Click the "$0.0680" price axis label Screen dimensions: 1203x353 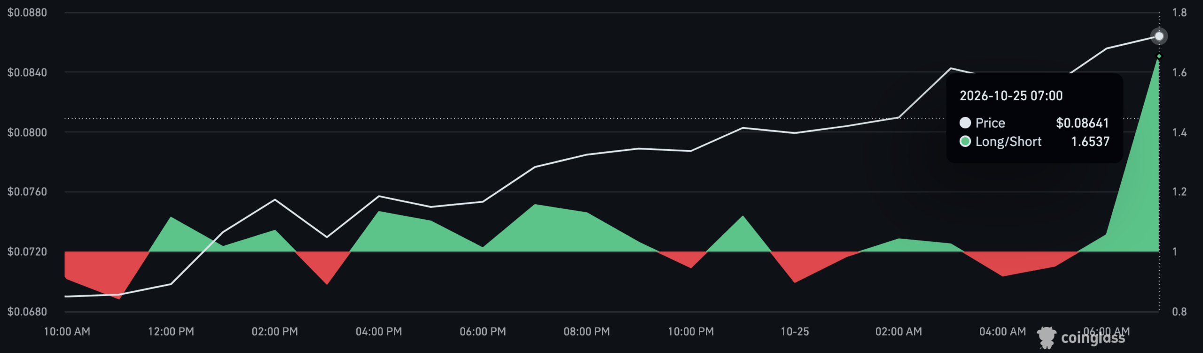27,312
